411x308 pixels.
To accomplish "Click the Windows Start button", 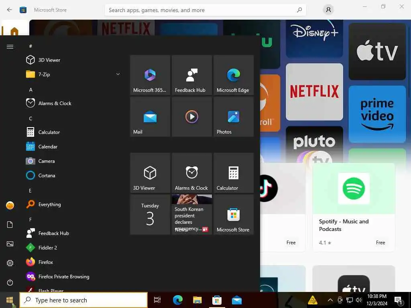I will (10, 300).
